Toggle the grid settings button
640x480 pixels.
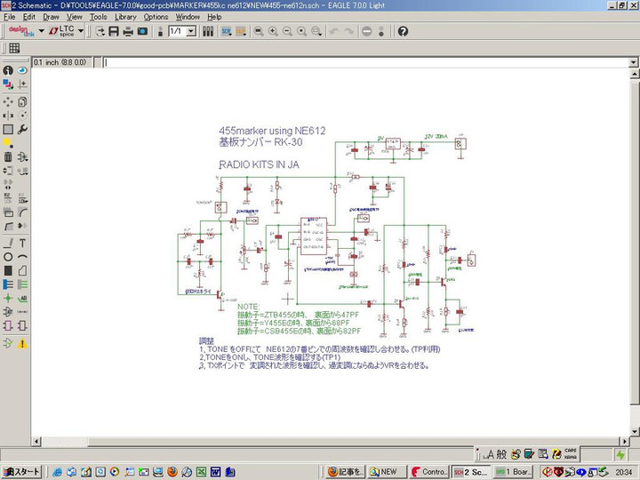(x=14, y=48)
